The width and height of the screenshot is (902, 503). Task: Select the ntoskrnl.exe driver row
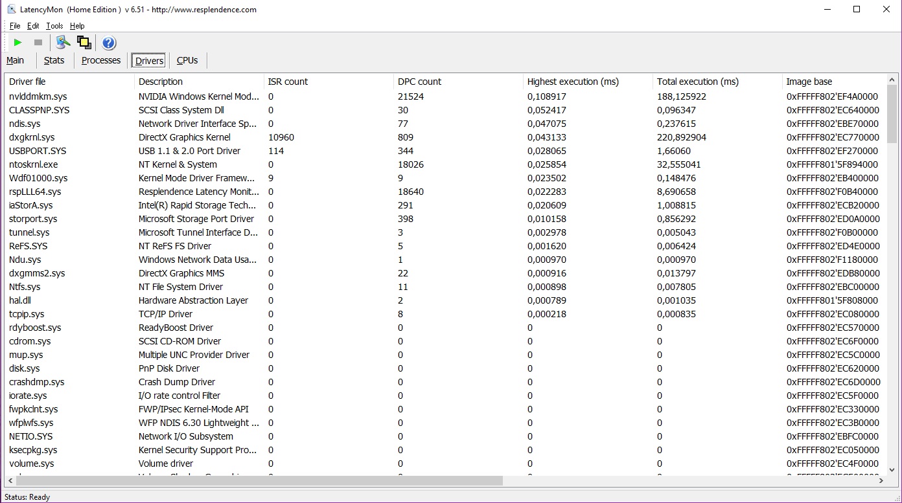[446, 164]
